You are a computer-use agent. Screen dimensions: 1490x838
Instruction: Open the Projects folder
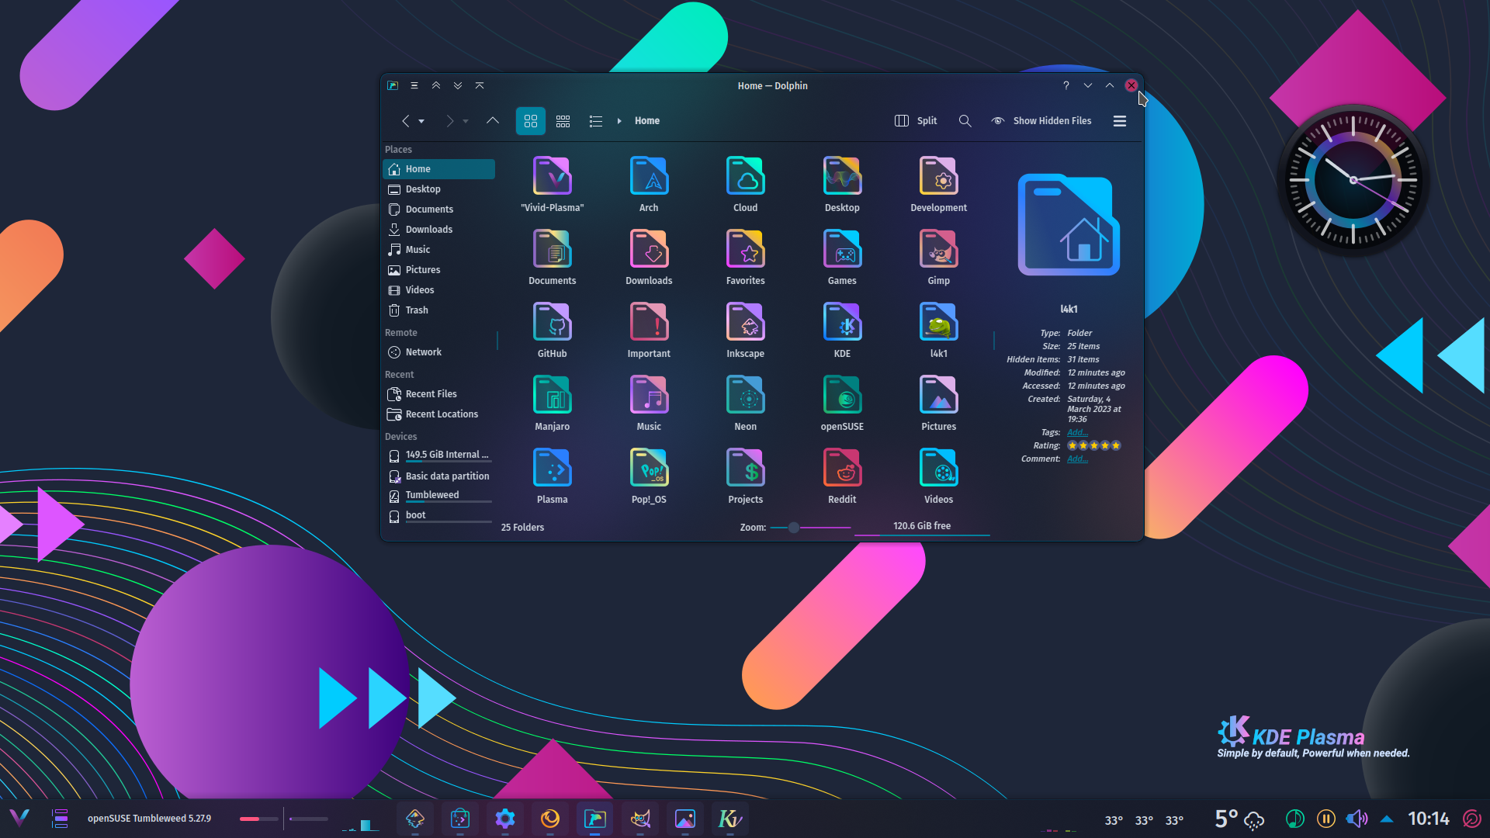coord(745,476)
